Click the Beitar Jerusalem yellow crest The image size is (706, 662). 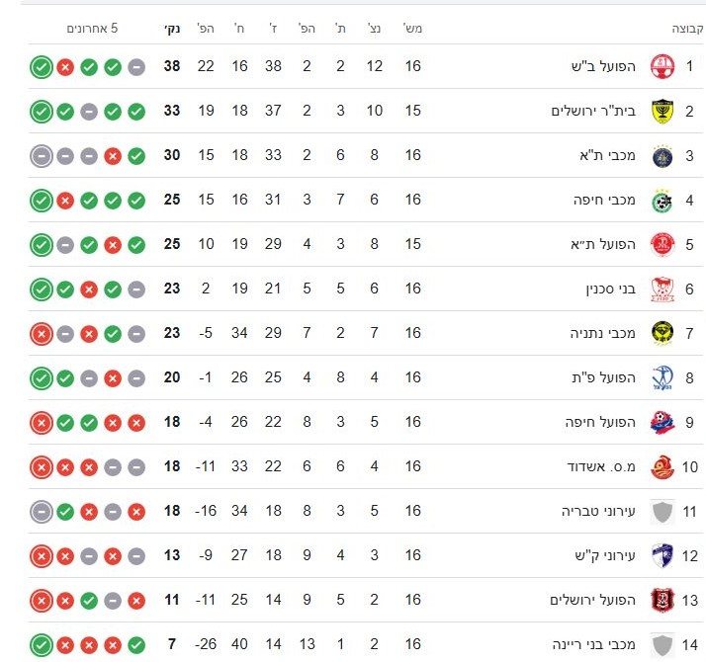coord(662,111)
